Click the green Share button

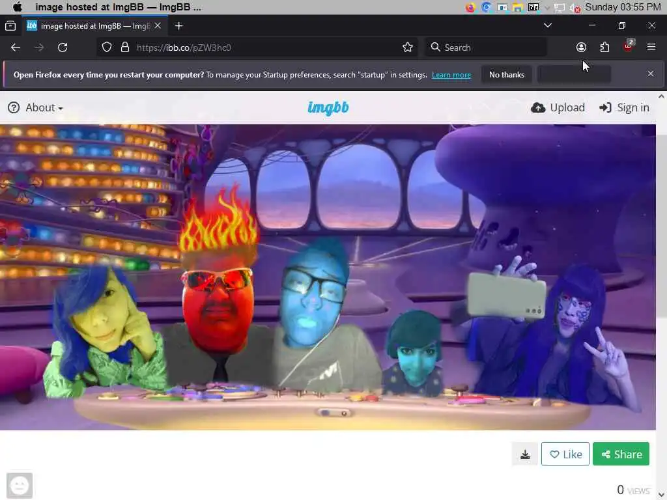[621, 454]
